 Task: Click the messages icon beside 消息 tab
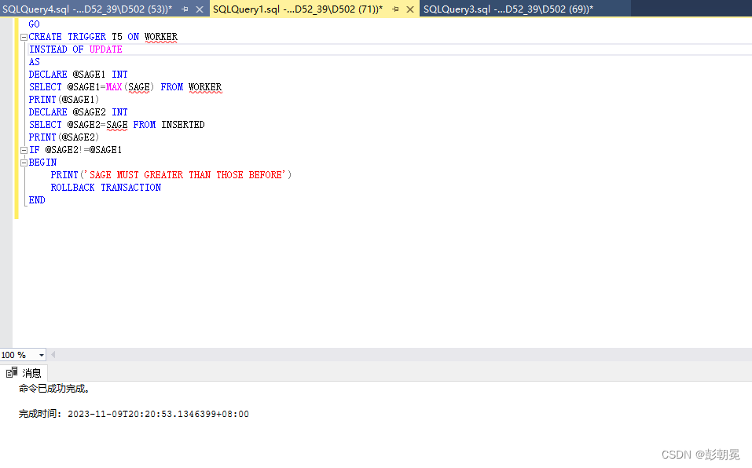click(12, 373)
